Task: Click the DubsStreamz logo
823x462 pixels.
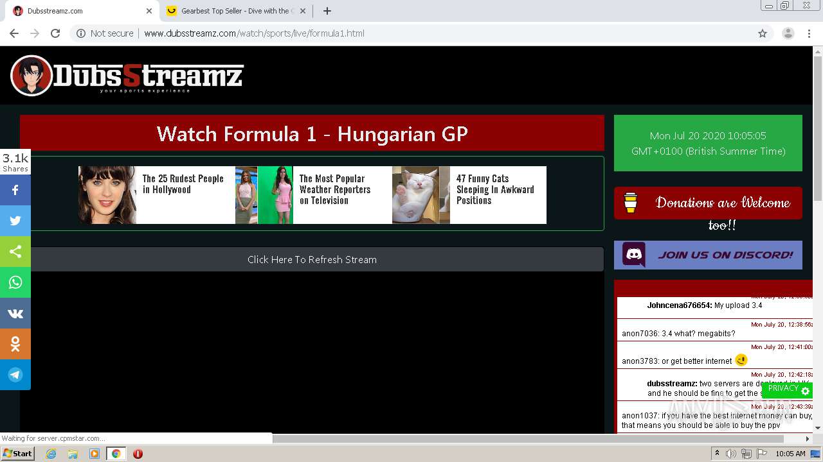Action: (x=127, y=76)
